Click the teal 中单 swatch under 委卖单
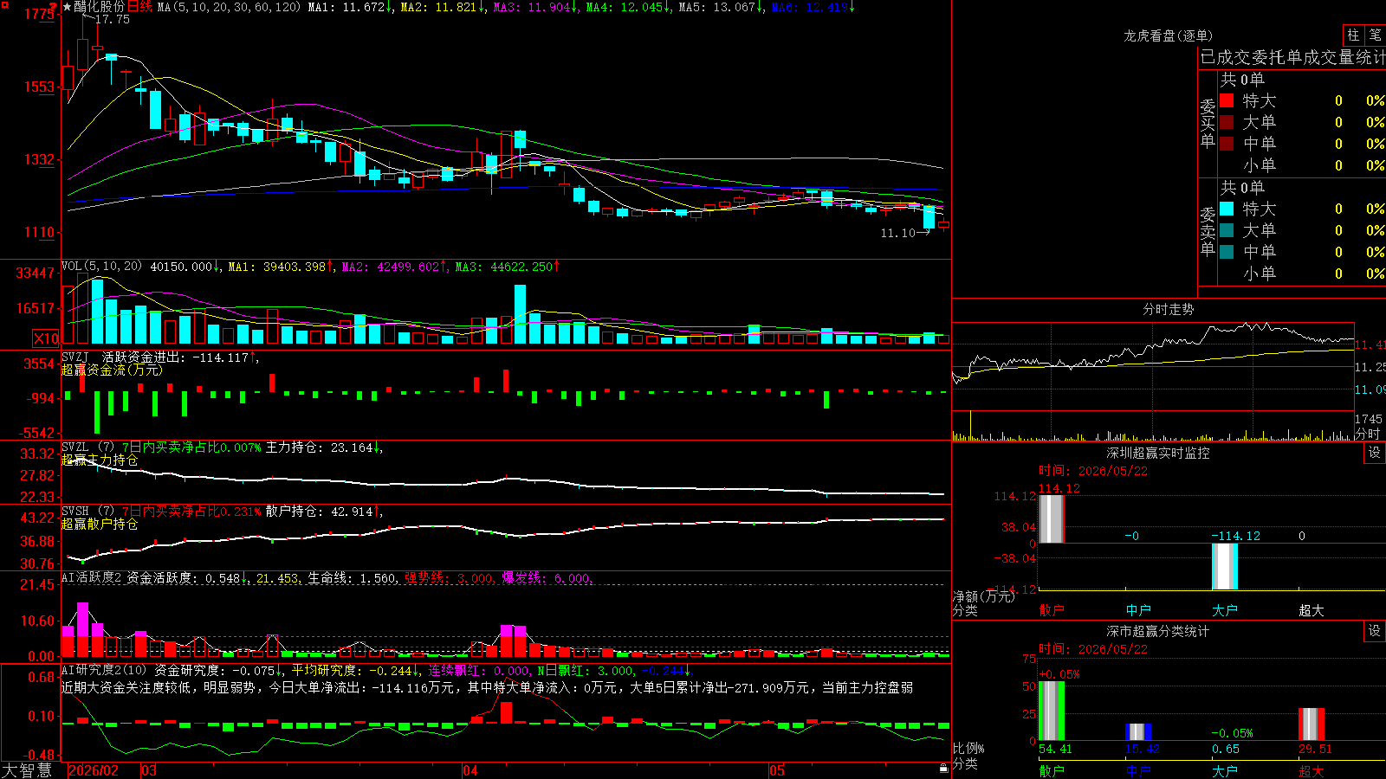1386x779 pixels. click(1227, 252)
